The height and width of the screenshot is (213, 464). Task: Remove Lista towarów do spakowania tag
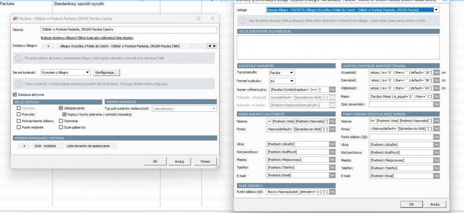(114, 146)
